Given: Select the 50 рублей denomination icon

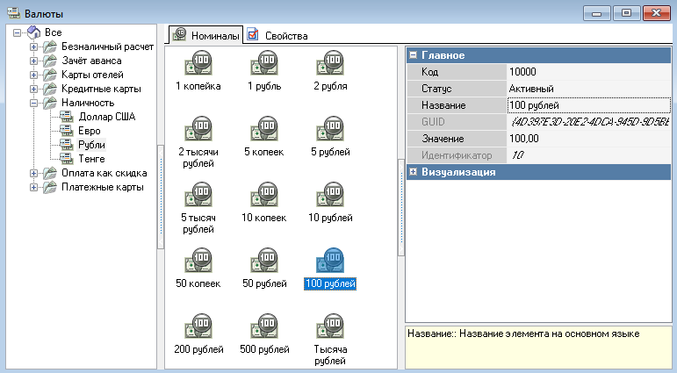Looking at the screenshot, I should (263, 261).
